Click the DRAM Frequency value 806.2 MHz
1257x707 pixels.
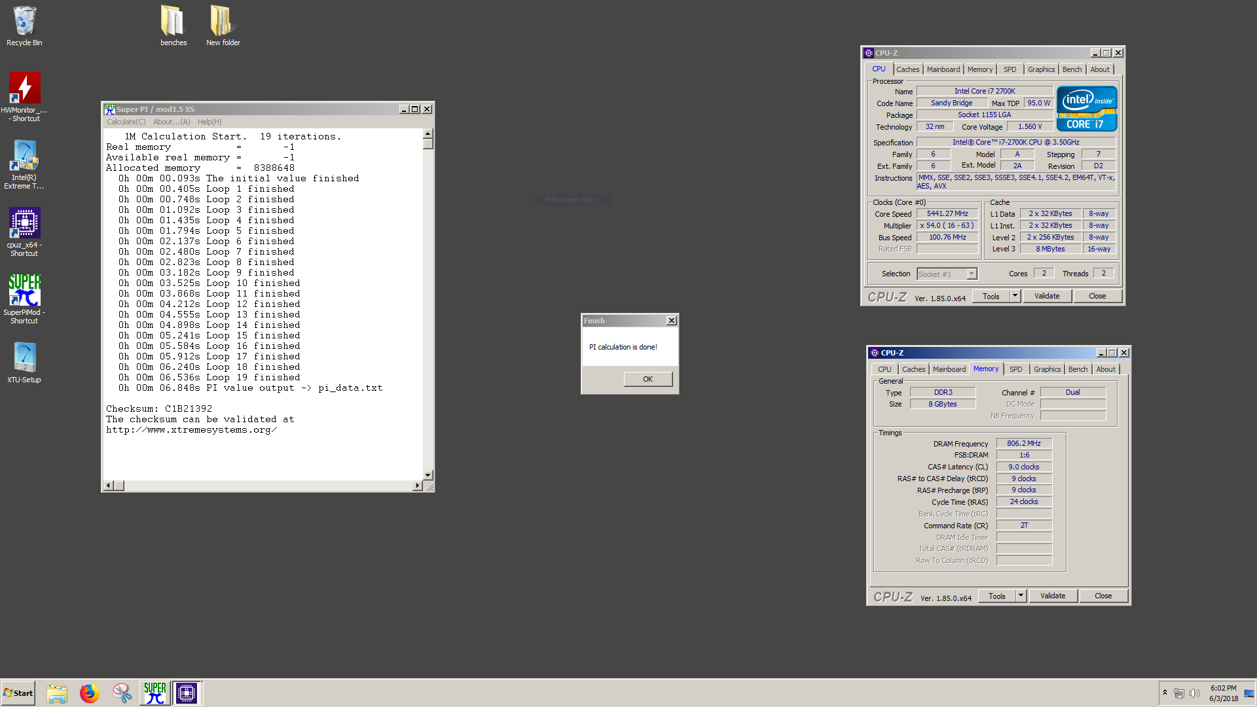(1024, 444)
